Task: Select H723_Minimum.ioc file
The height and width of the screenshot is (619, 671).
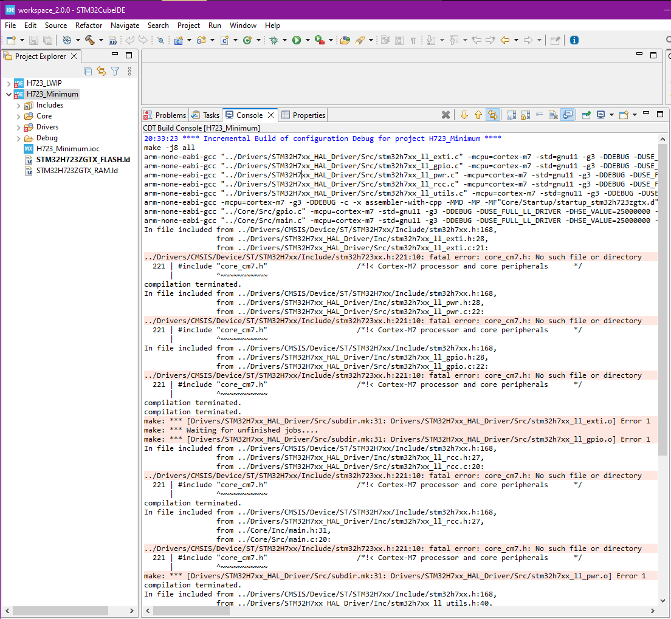Action: 67,149
